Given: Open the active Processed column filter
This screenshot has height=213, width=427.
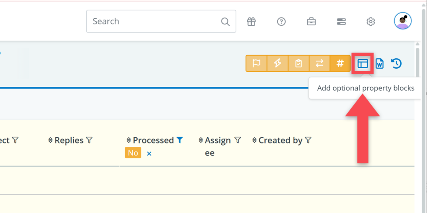Looking at the screenshot, I should [179, 141].
